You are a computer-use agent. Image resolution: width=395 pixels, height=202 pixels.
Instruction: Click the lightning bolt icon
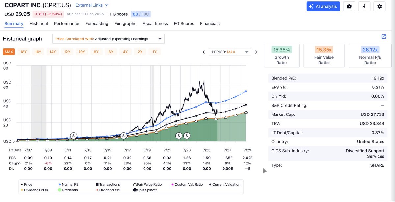(x=364, y=6)
